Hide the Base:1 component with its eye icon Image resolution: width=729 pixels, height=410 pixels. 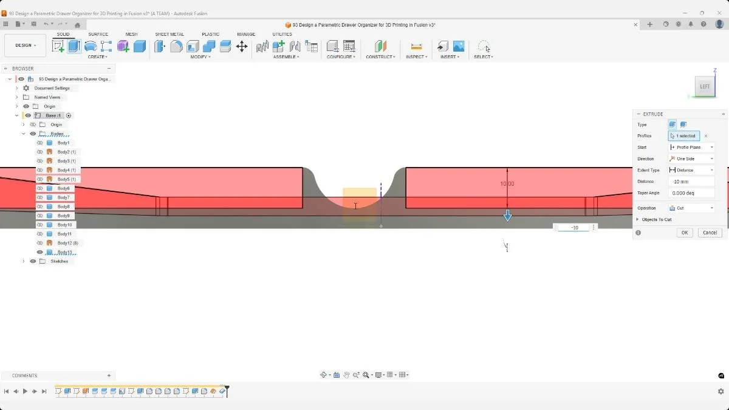point(28,115)
